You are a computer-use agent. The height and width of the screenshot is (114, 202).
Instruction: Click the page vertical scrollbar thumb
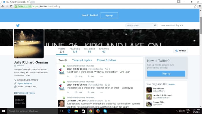[201, 25]
